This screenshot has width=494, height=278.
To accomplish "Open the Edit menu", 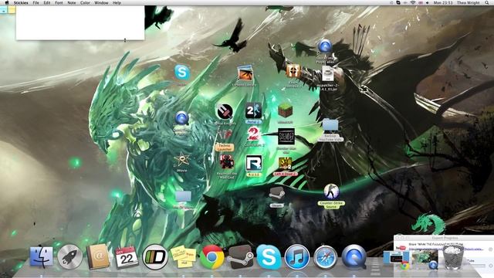I will click(47, 3).
